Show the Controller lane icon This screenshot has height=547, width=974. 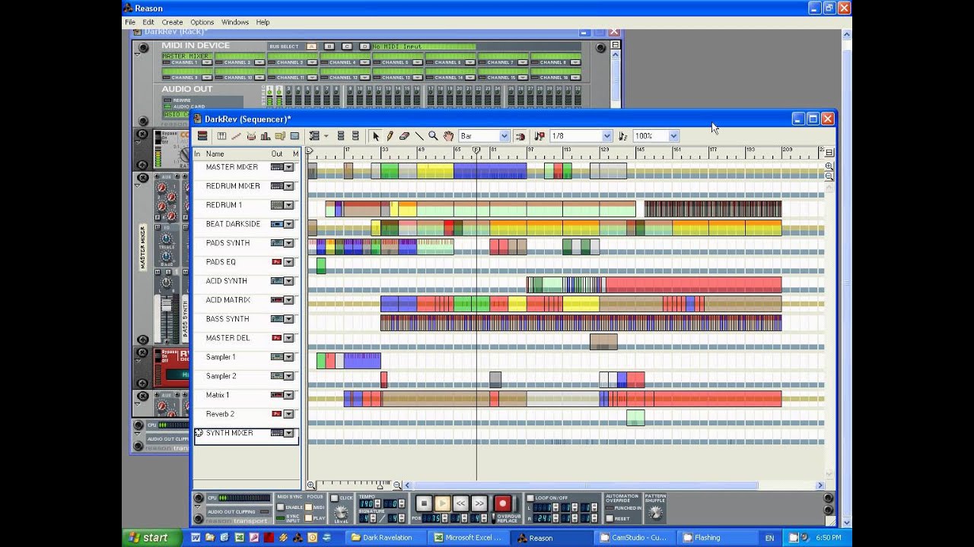click(294, 136)
